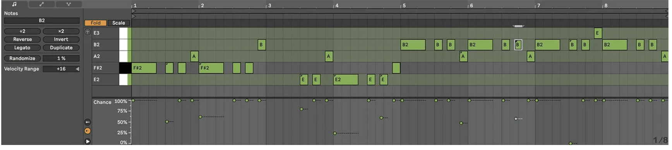Viewport: 672px width, 150px height.
Task: Open the Note Expression tab icon
Action: pyautogui.click(x=69, y=4)
